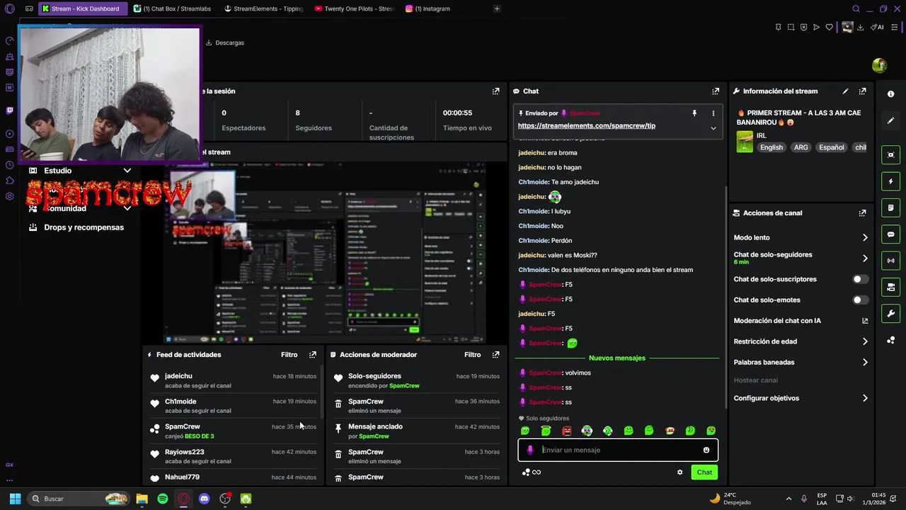This screenshot has height=510, width=906.
Task: Switch to Chat Box / Streamlabs tab
Action: click(172, 8)
